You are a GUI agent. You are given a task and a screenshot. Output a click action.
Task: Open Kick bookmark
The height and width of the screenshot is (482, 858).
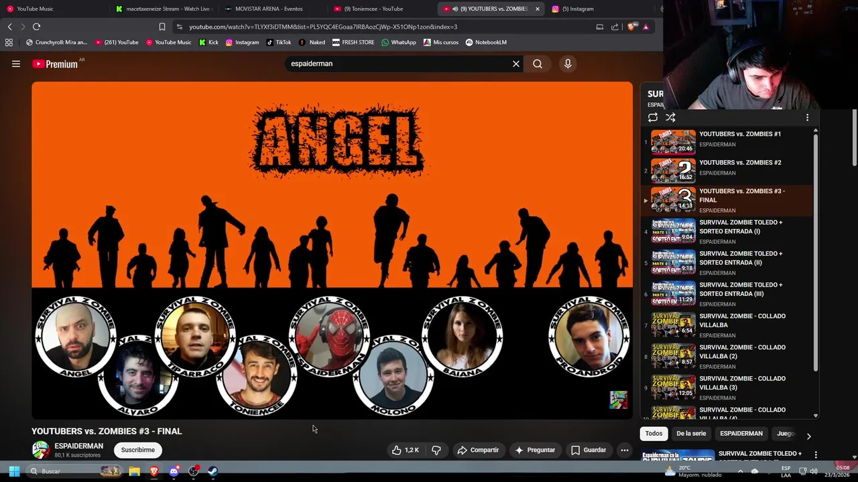[x=208, y=42]
